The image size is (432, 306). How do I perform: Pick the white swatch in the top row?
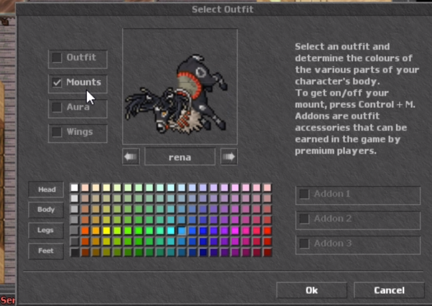coord(74,188)
